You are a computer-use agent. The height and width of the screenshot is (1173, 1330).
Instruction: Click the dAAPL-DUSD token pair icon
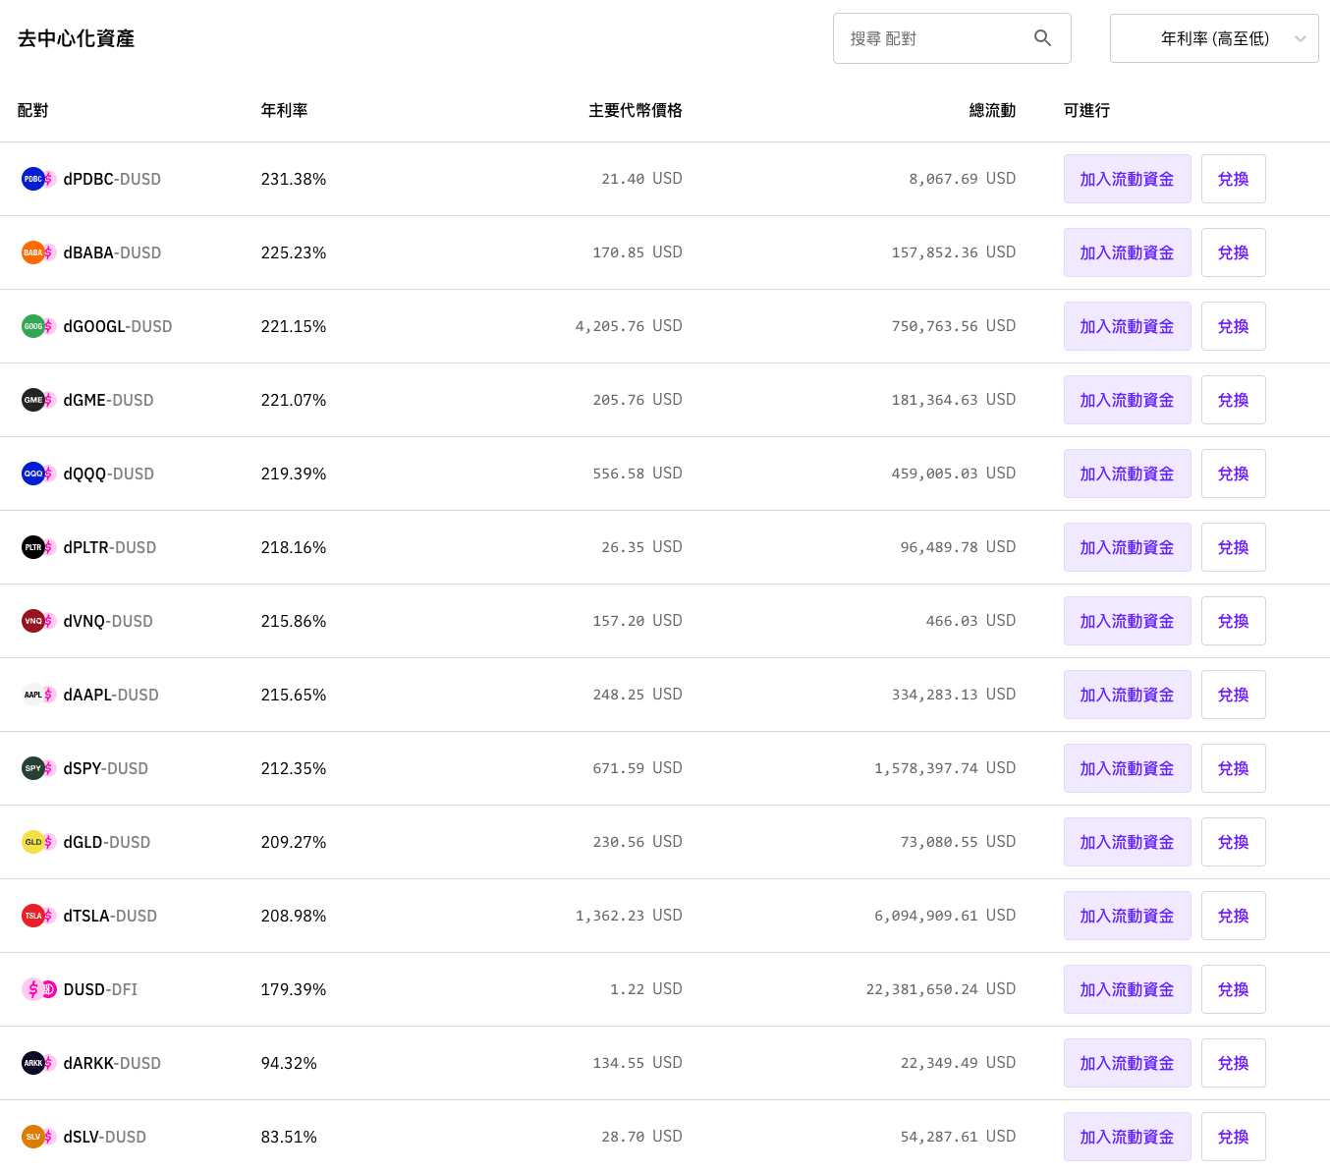point(38,695)
